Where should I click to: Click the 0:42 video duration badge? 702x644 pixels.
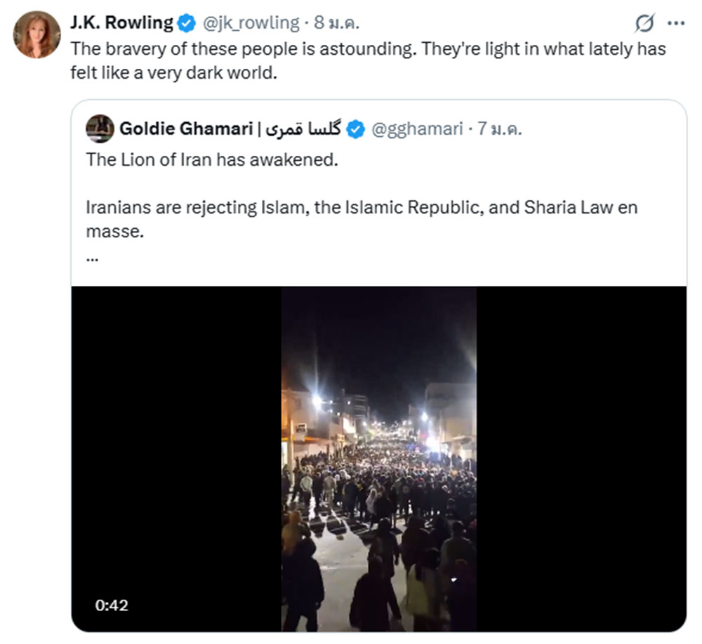coord(112,605)
